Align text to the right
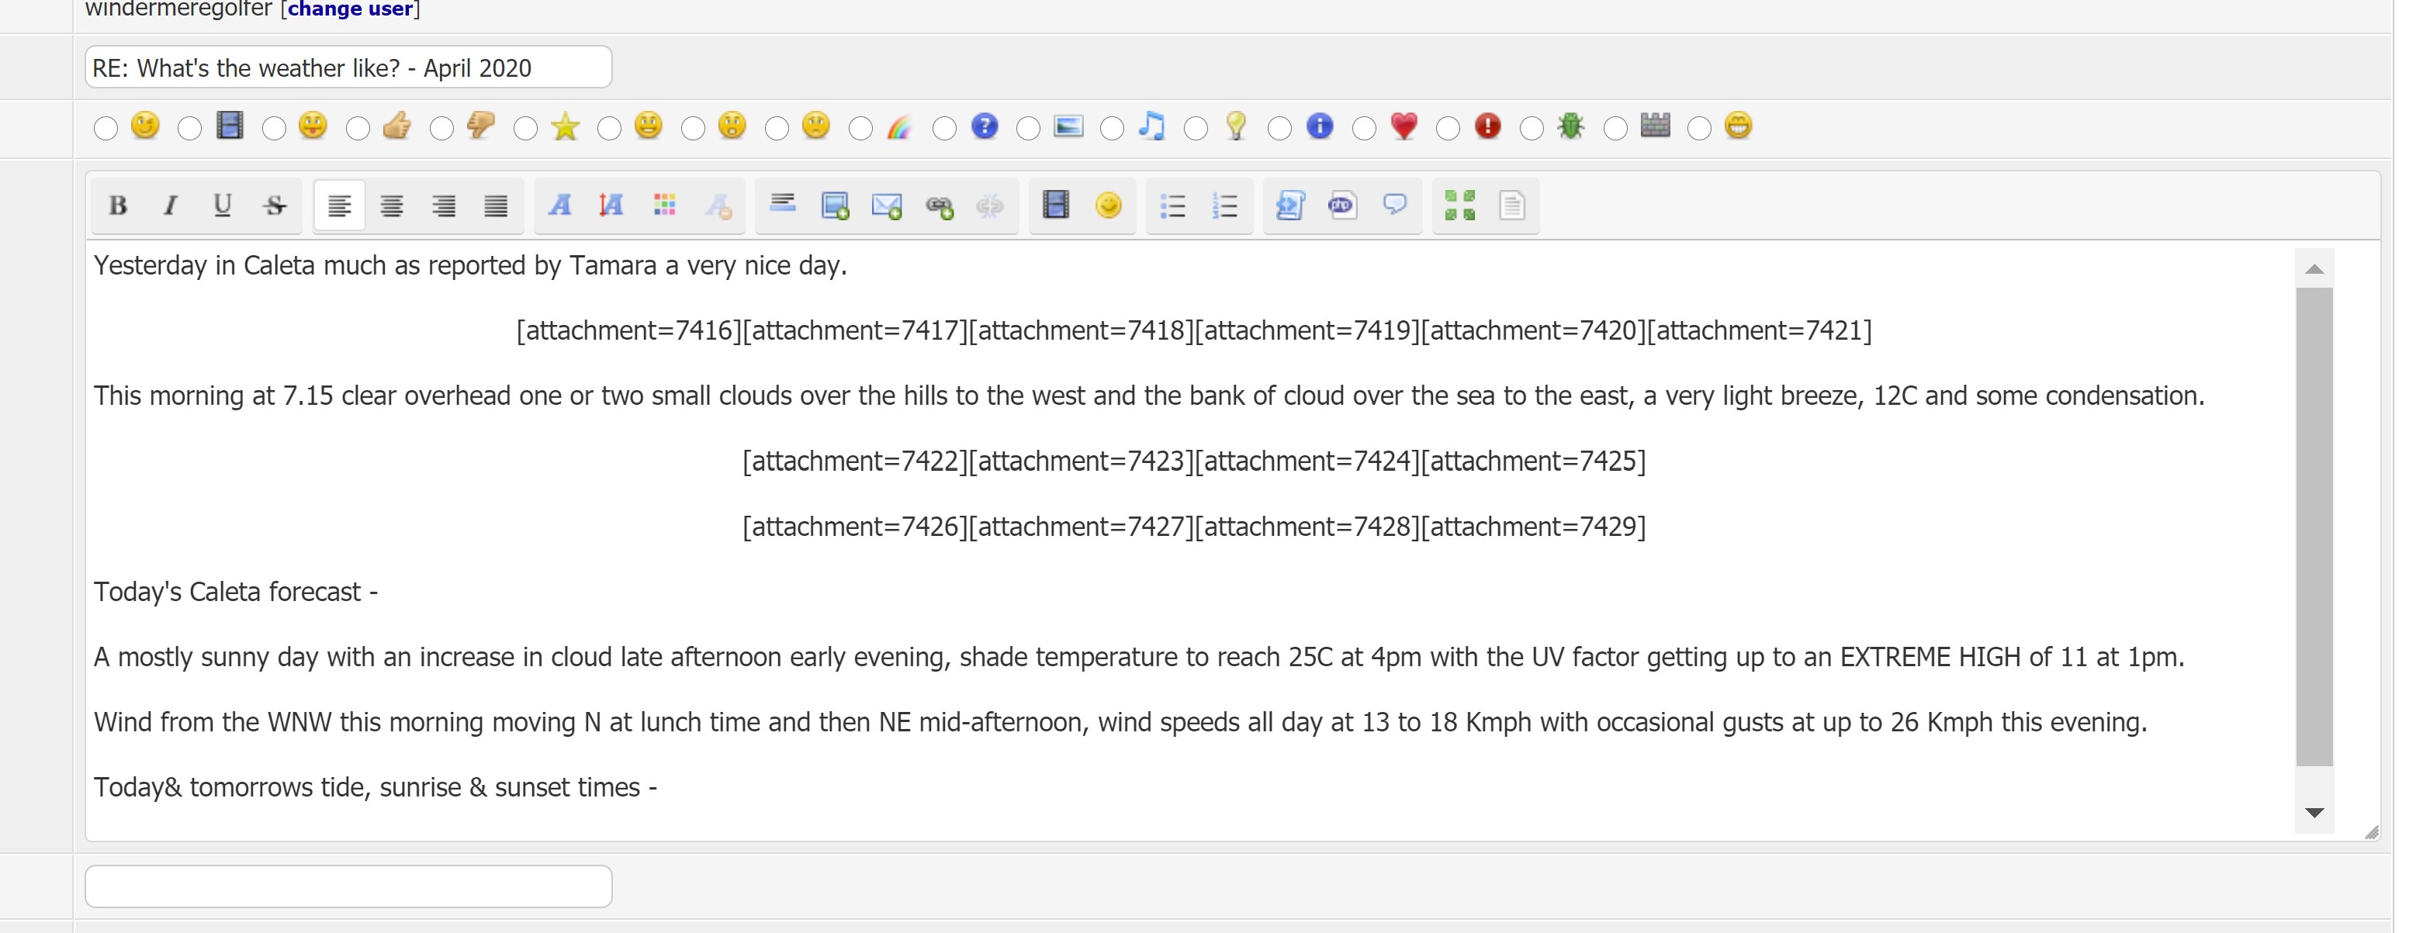2409x933 pixels. [x=445, y=206]
